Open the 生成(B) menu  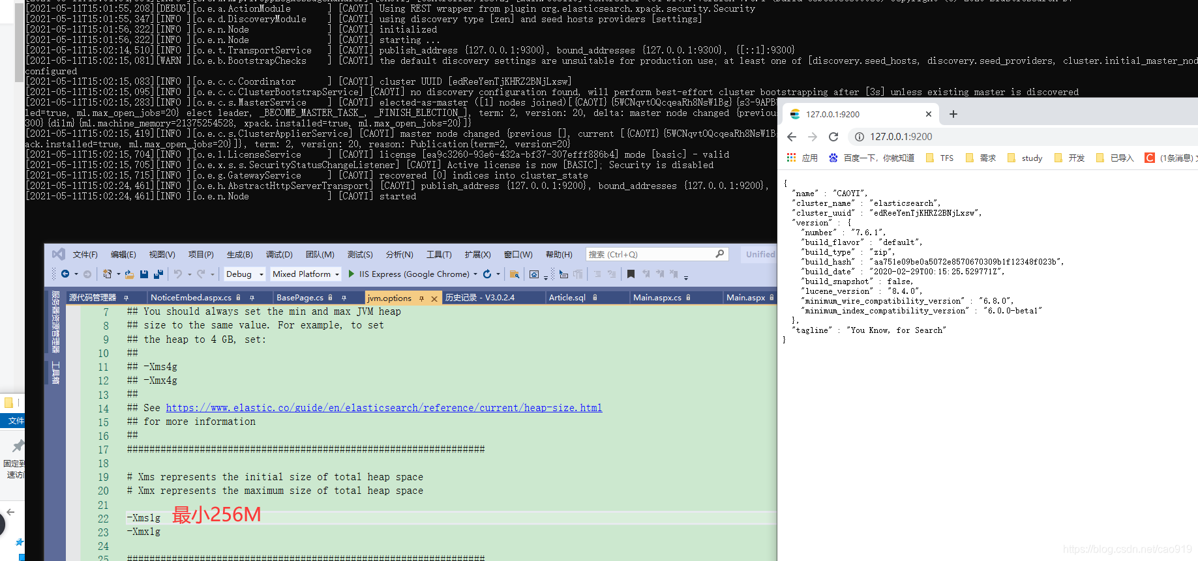[x=239, y=255]
